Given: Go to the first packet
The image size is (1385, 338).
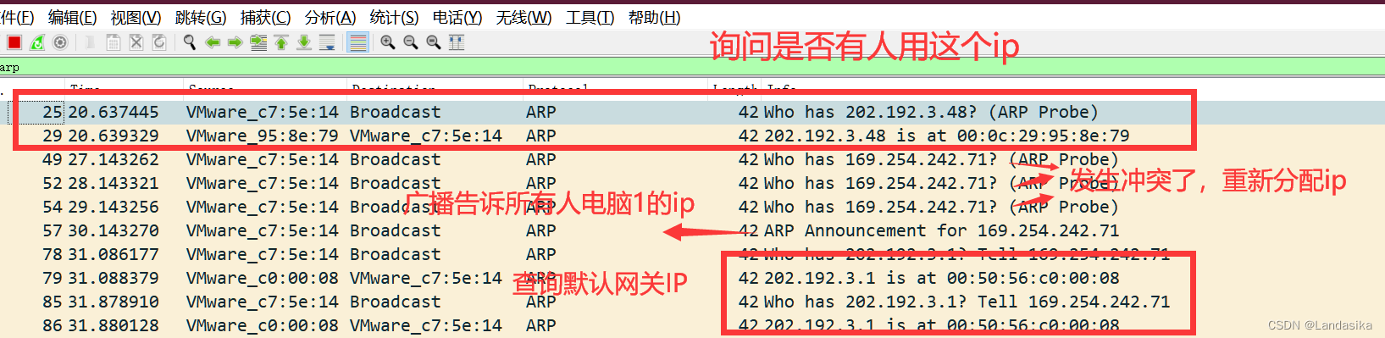Looking at the screenshot, I should (x=281, y=42).
